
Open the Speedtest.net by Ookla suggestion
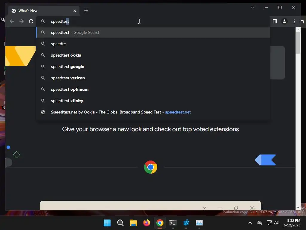153,112
